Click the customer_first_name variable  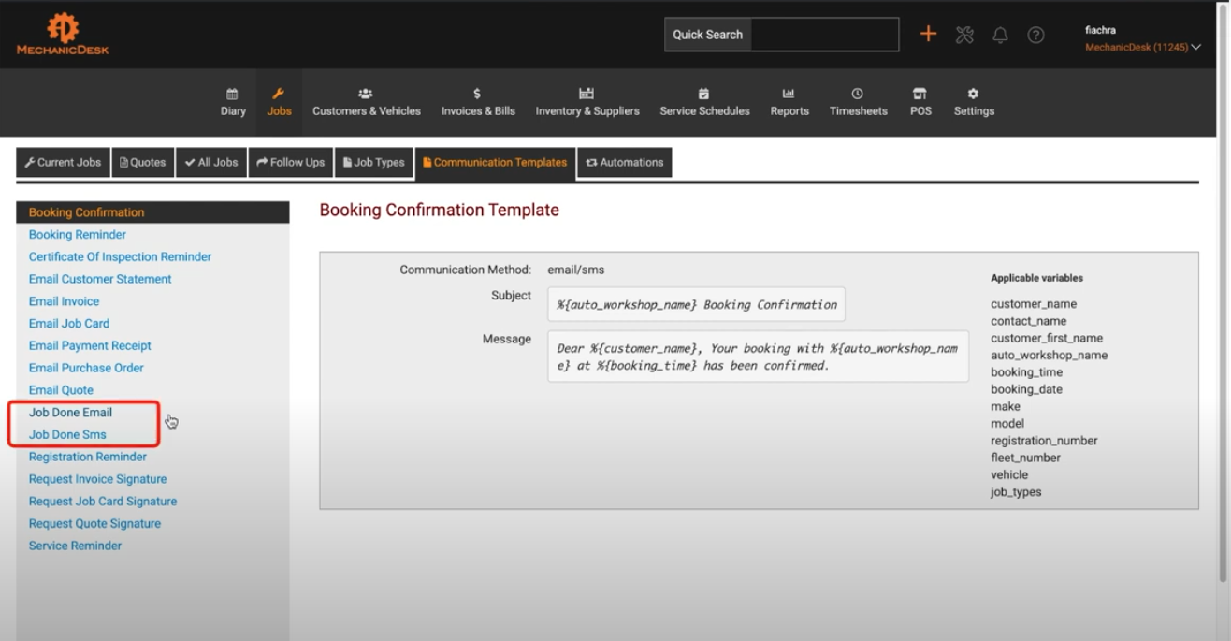coord(1047,338)
